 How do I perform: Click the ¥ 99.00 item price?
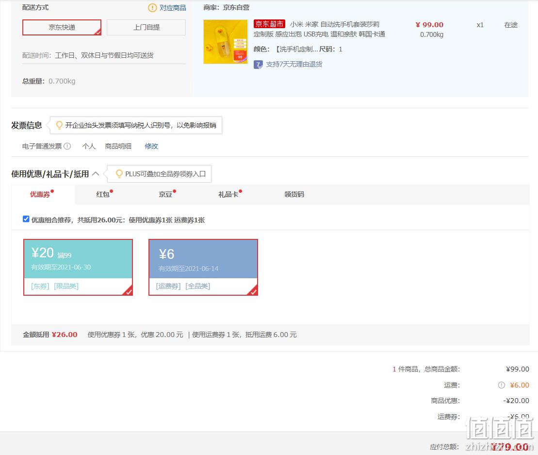[429, 25]
